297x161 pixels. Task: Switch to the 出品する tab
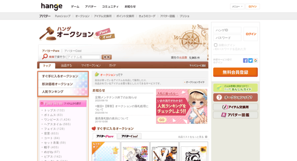66,65
